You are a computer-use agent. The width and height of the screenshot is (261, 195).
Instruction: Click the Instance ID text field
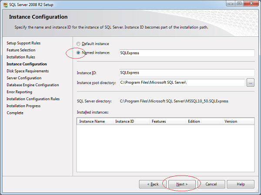pos(187,73)
